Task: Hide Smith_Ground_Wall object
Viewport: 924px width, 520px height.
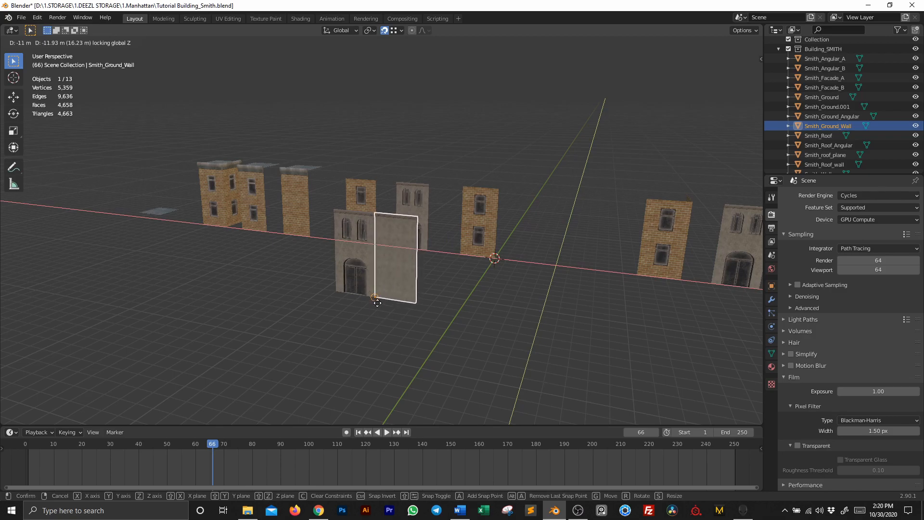Action: 915,126
